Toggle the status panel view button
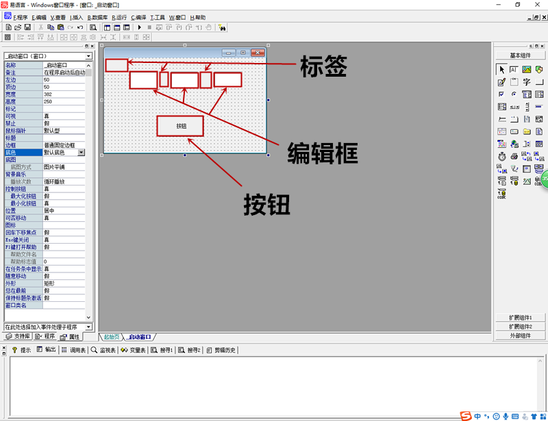The image size is (548, 421). pyautogui.click(x=117, y=27)
